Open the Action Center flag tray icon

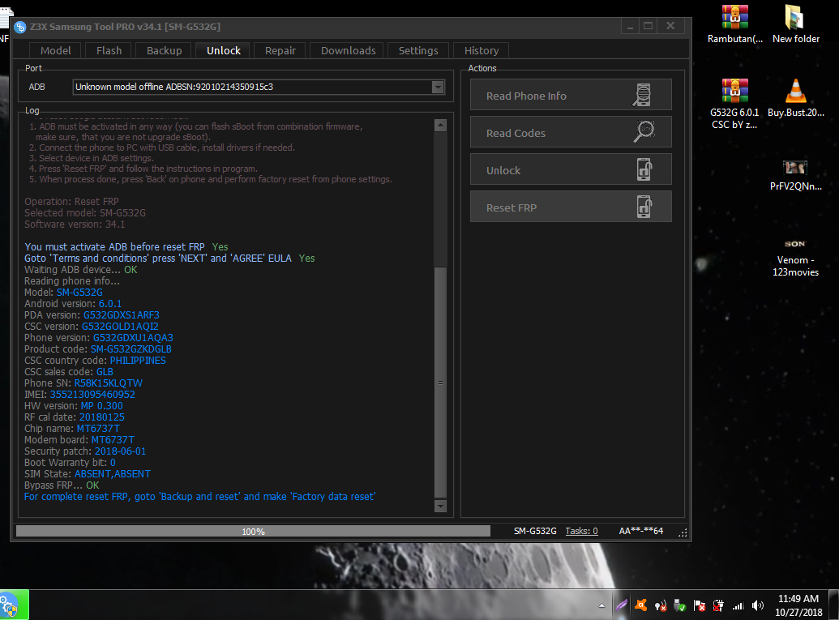(x=699, y=605)
